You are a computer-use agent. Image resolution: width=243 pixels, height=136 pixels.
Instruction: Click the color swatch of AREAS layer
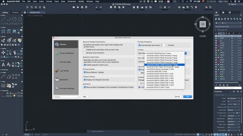click(218, 60)
